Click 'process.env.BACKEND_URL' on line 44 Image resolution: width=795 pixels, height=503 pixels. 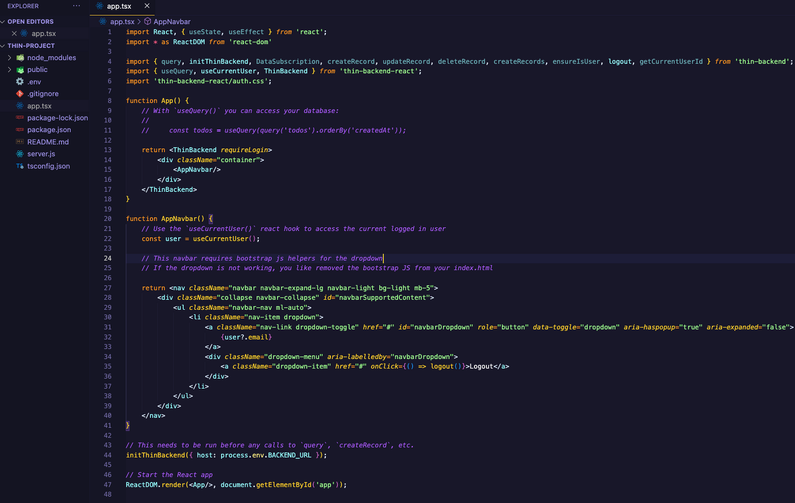click(x=266, y=455)
